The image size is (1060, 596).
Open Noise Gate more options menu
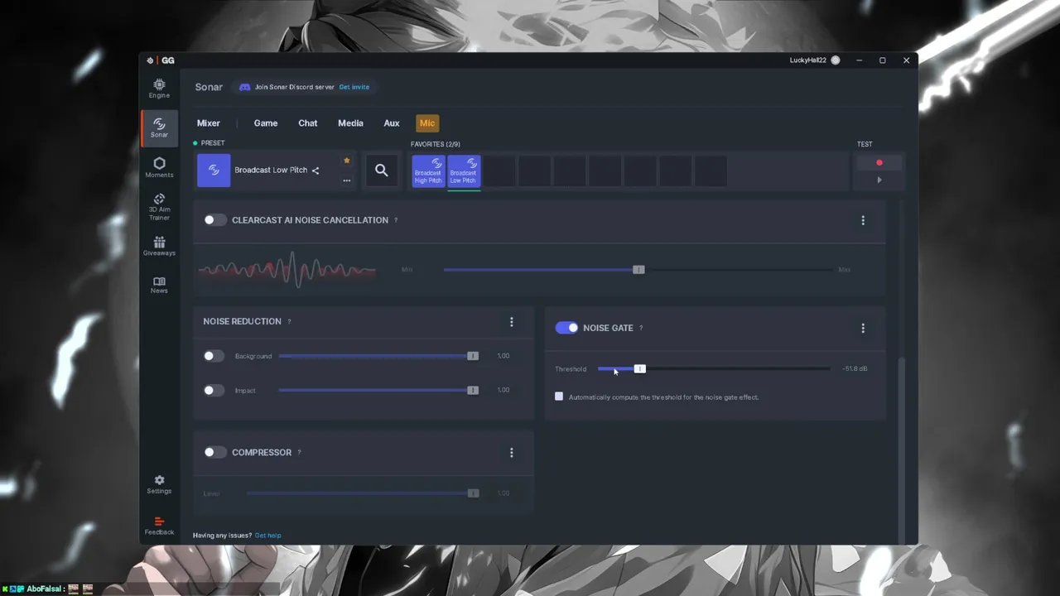pyautogui.click(x=863, y=328)
